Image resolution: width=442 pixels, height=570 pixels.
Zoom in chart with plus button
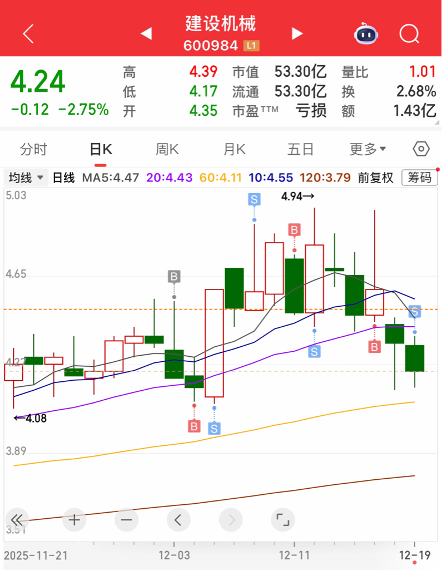pos(75,520)
